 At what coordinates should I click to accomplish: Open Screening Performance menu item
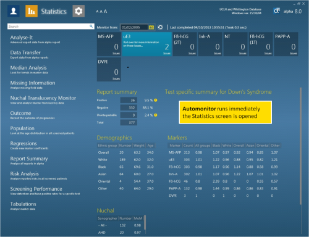(x=45, y=191)
